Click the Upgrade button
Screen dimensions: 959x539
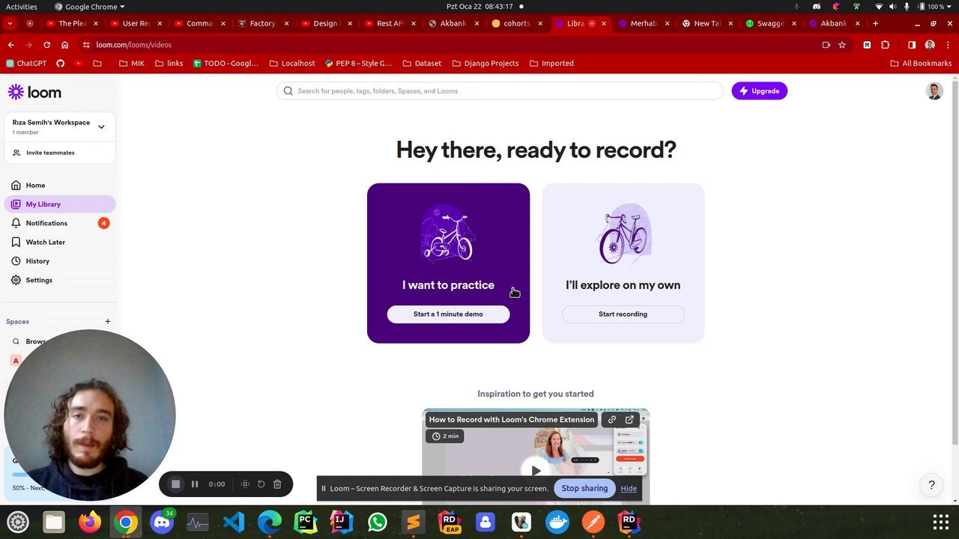click(x=759, y=91)
